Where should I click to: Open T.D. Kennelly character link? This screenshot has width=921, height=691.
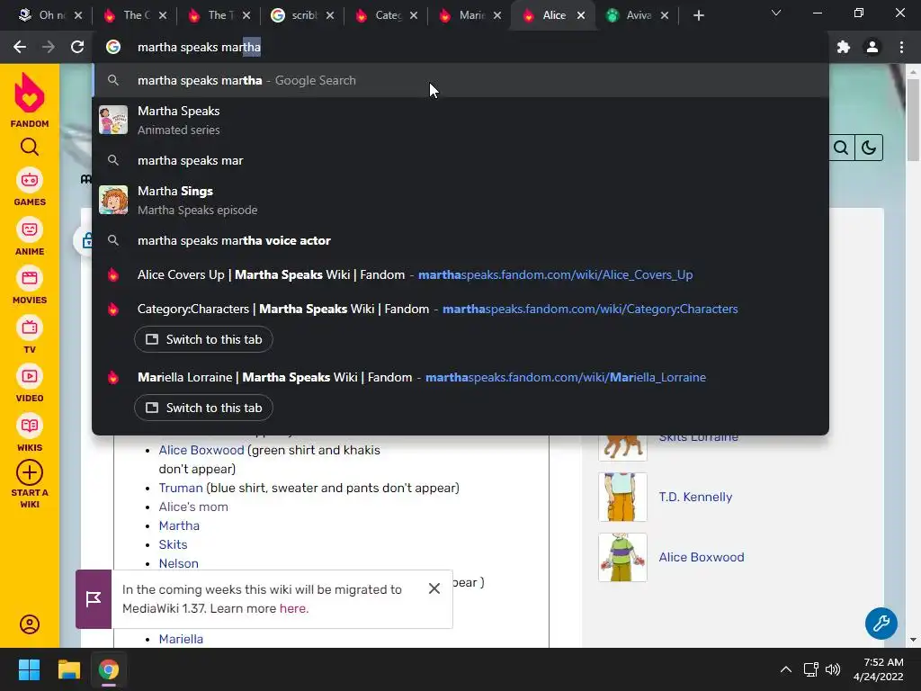coord(695,497)
